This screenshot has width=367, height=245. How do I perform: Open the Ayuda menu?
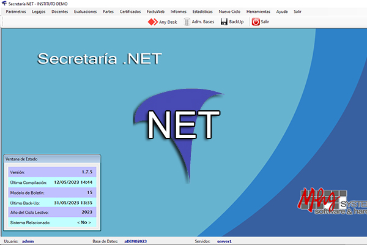(x=282, y=12)
